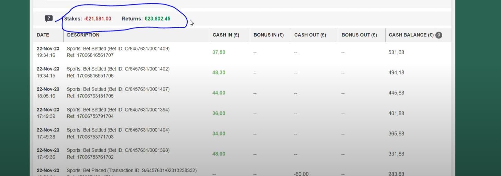The image size is (501, 176).
Task: Select Bet ID O/6457631/0001398 description
Action: 118,150
